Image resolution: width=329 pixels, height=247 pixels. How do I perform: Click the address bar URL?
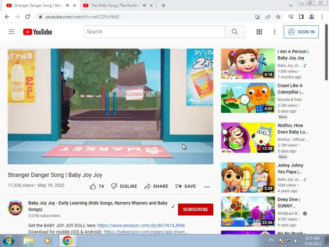pos(82,17)
